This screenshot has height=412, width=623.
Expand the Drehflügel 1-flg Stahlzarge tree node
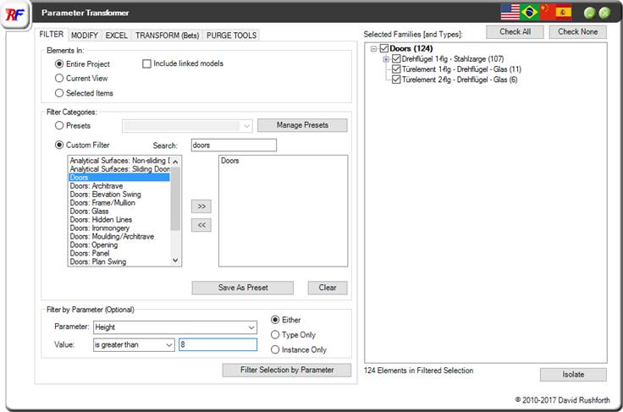[386, 59]
